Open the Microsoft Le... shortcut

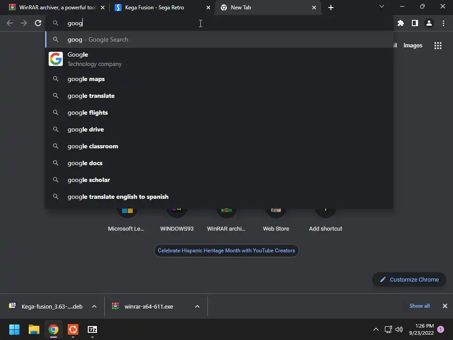click(126, 220)
